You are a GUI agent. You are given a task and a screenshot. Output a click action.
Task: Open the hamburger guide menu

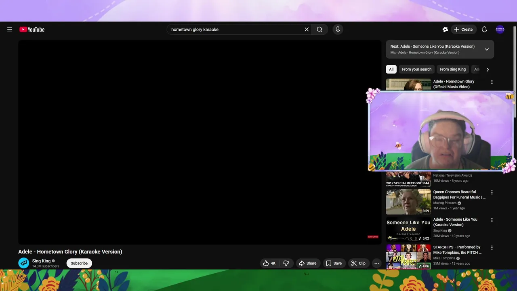pyautogui.click(x=10, y=30)
